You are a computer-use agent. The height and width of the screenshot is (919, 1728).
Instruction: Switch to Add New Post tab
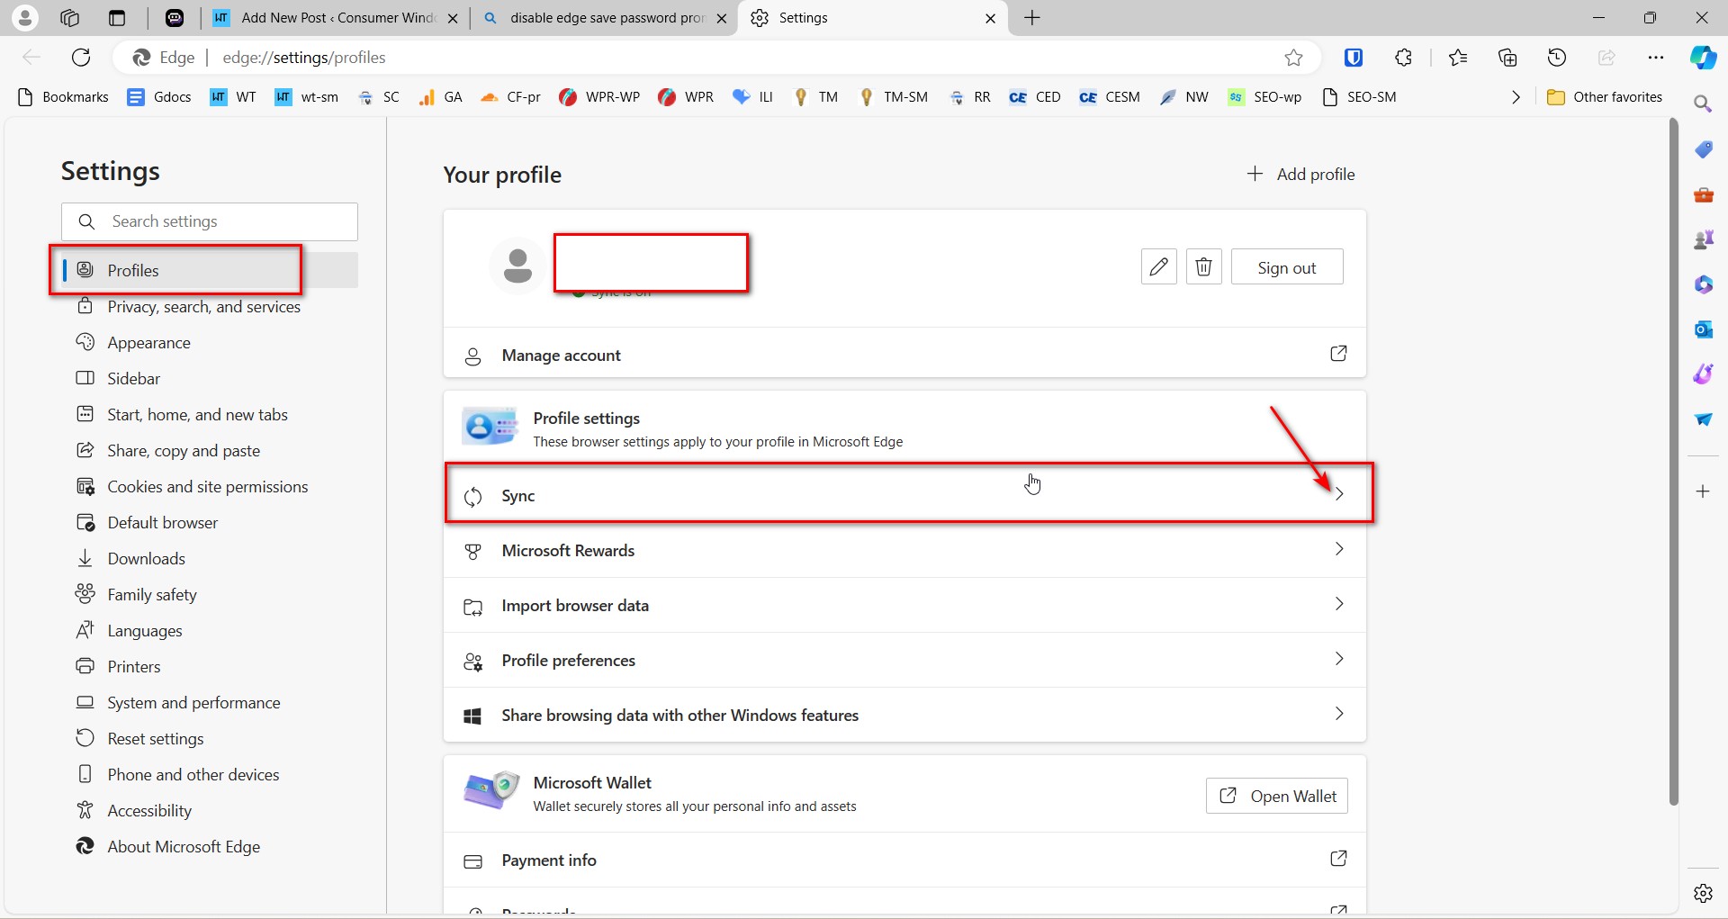337,18
